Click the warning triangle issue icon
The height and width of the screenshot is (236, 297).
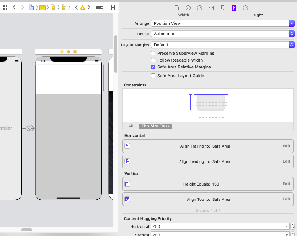[83, 7]
